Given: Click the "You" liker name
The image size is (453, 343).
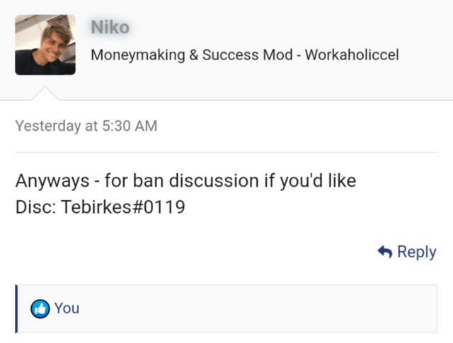Looking at the screenshot, I should coord(67,308).
